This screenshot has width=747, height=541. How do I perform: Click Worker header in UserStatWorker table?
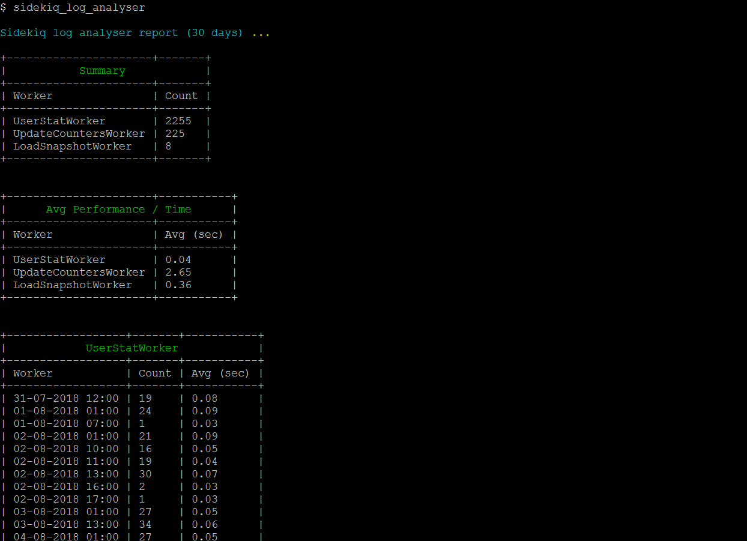pos(32,373)
